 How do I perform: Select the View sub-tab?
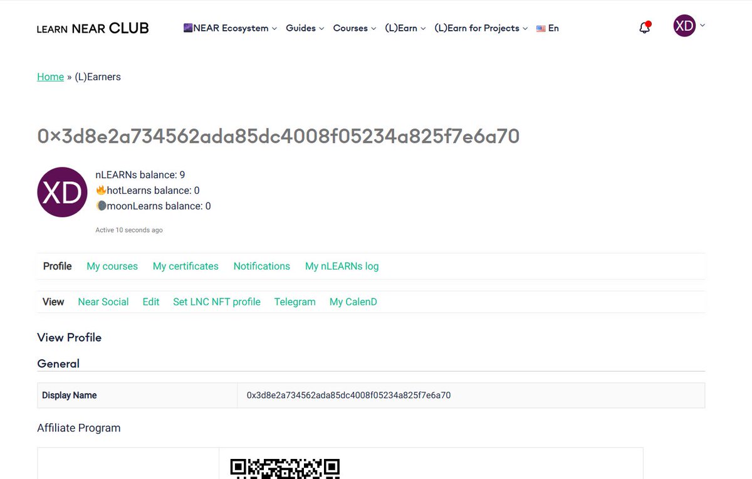[x=53, y=302]
